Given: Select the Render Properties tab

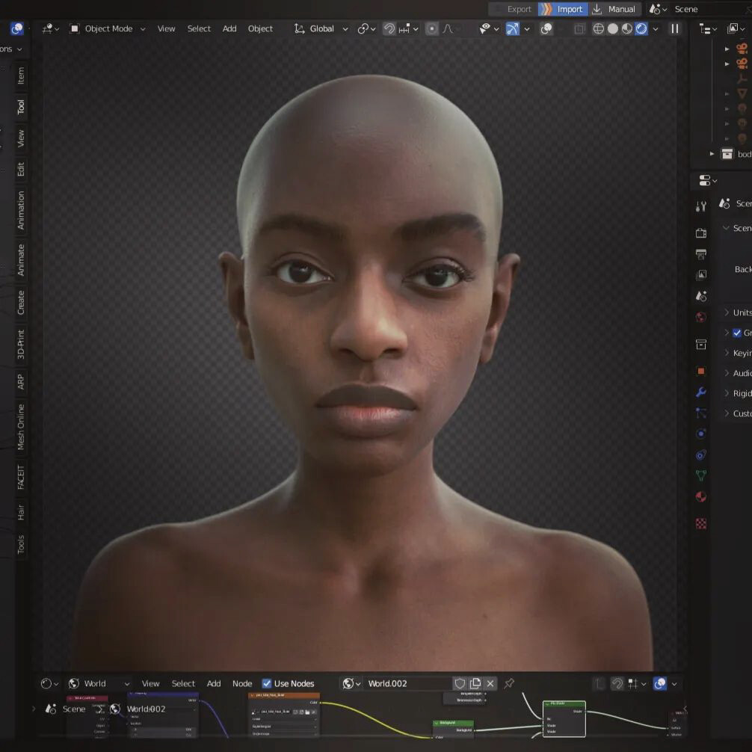Looking at the screenshot, I should click(701, 232).
